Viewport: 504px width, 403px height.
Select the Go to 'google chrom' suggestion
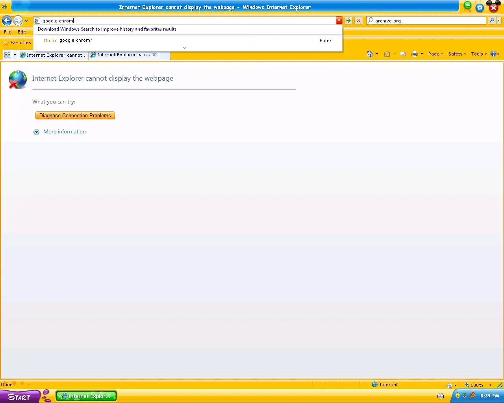tap(188, 41)
